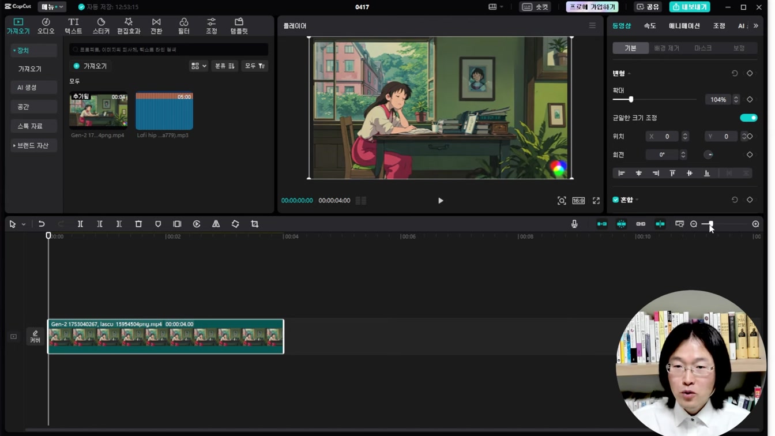Switch to the 오디오 tab
The height and width of the screenshot is (436, 775).
coord(46,26)
